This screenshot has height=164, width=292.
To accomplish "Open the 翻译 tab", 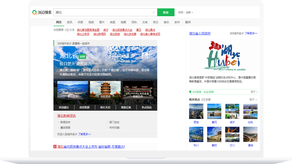I will [x=188, y=22].
